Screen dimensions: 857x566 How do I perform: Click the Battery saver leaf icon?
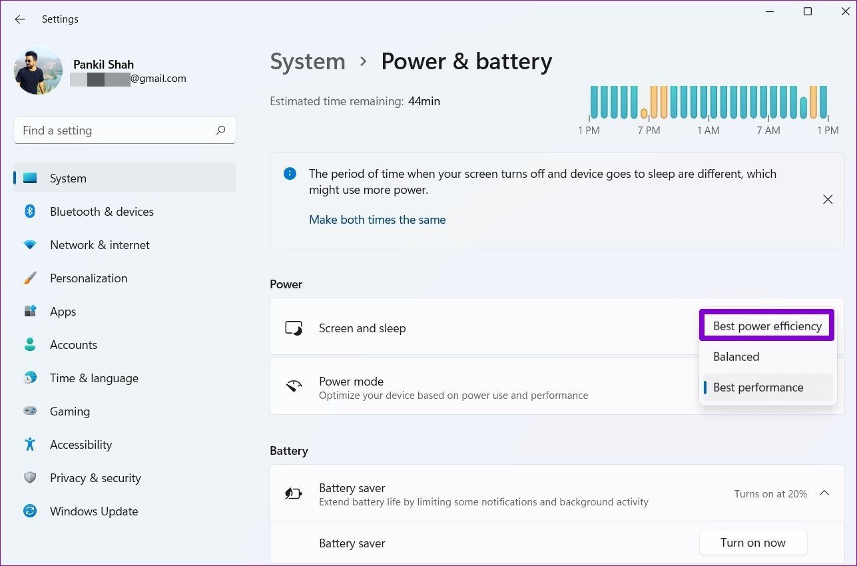[294, 493]
